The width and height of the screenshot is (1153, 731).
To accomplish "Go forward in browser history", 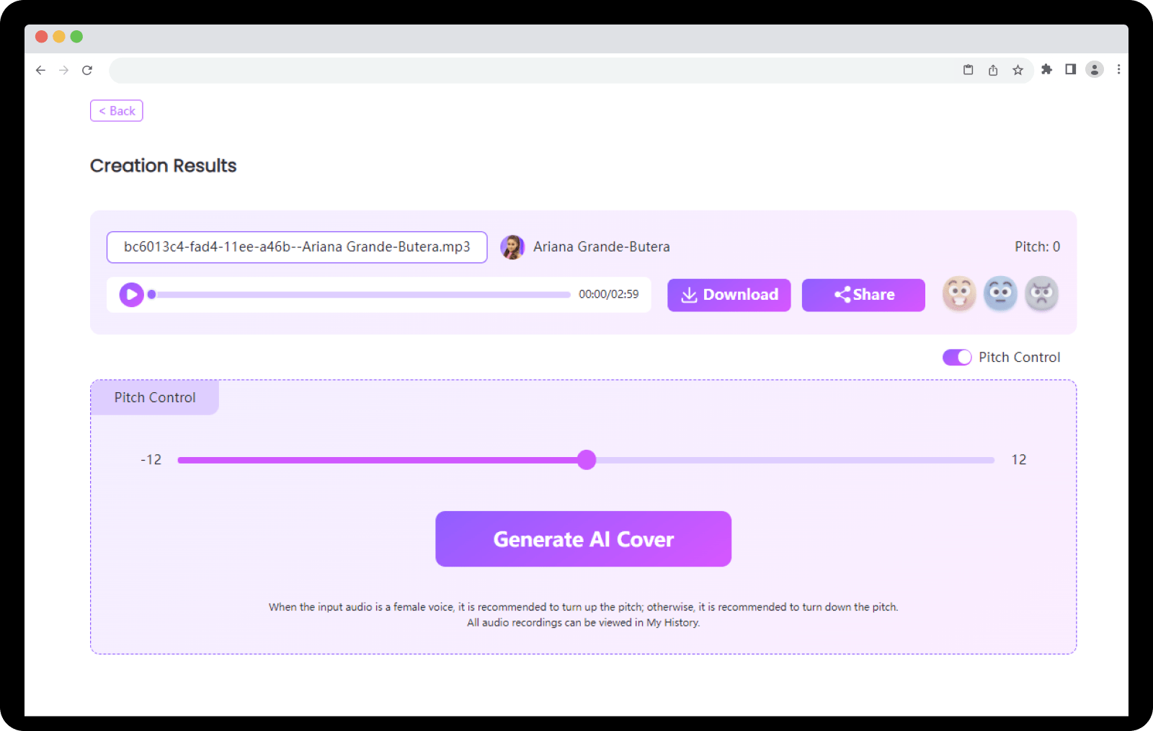I will click(64, 70).
